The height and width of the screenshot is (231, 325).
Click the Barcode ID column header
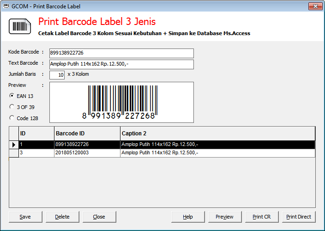87,134
